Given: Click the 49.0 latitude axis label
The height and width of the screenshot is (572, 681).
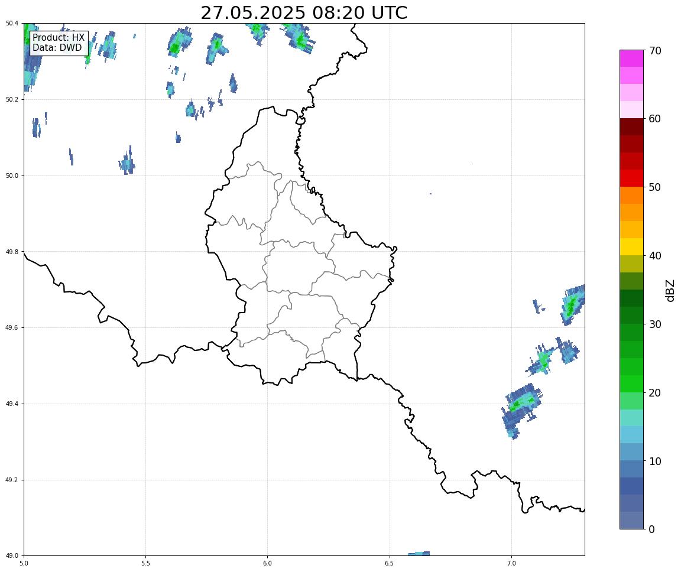Looking at the screenshot, I should tap(12, 556).
